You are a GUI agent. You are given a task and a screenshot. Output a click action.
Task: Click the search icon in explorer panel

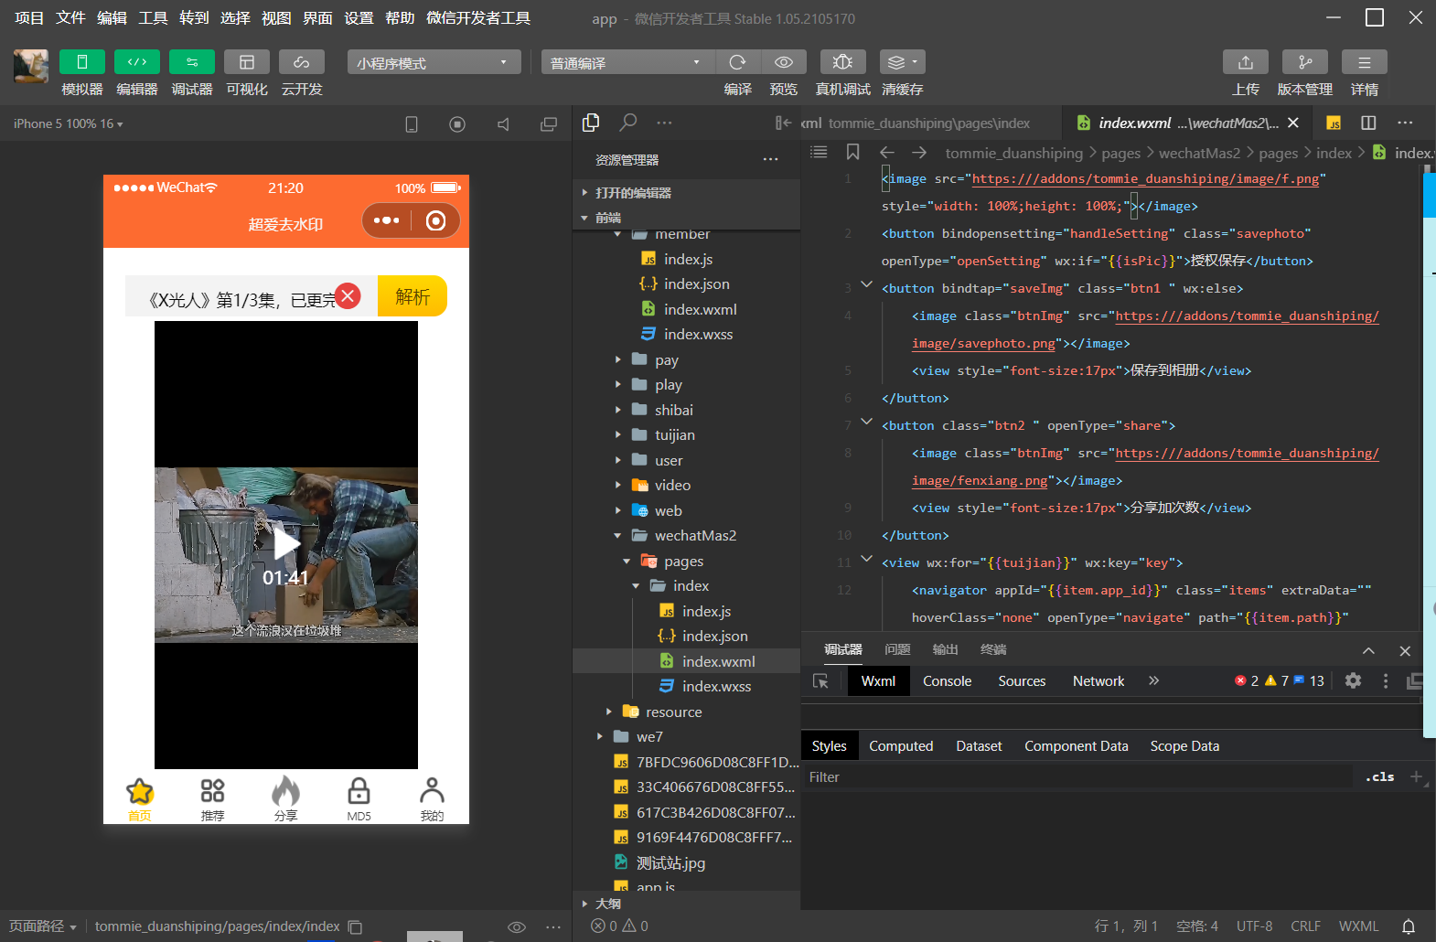(628, 123)
